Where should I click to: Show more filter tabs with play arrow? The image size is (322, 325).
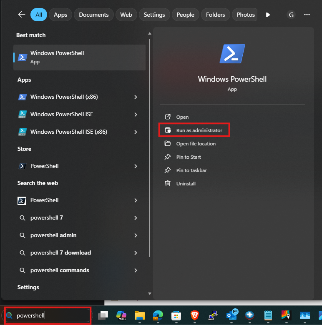coord(268,15)
